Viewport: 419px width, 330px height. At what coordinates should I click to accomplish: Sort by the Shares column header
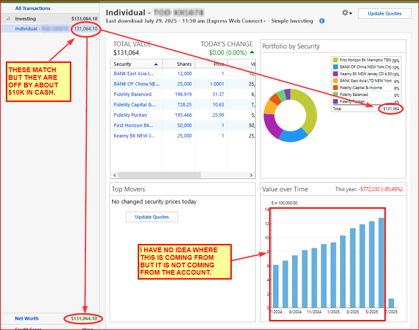coord(179,64)
